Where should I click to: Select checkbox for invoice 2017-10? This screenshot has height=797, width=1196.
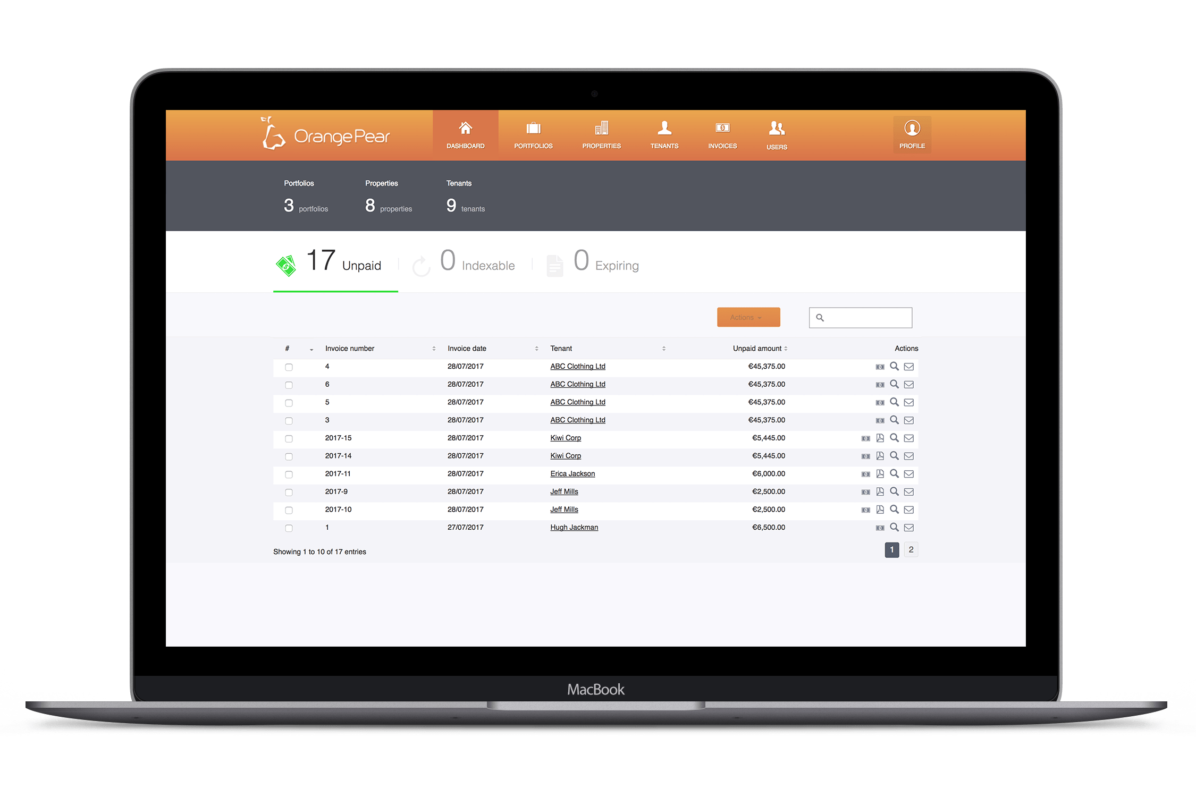[x=289, y=511]
